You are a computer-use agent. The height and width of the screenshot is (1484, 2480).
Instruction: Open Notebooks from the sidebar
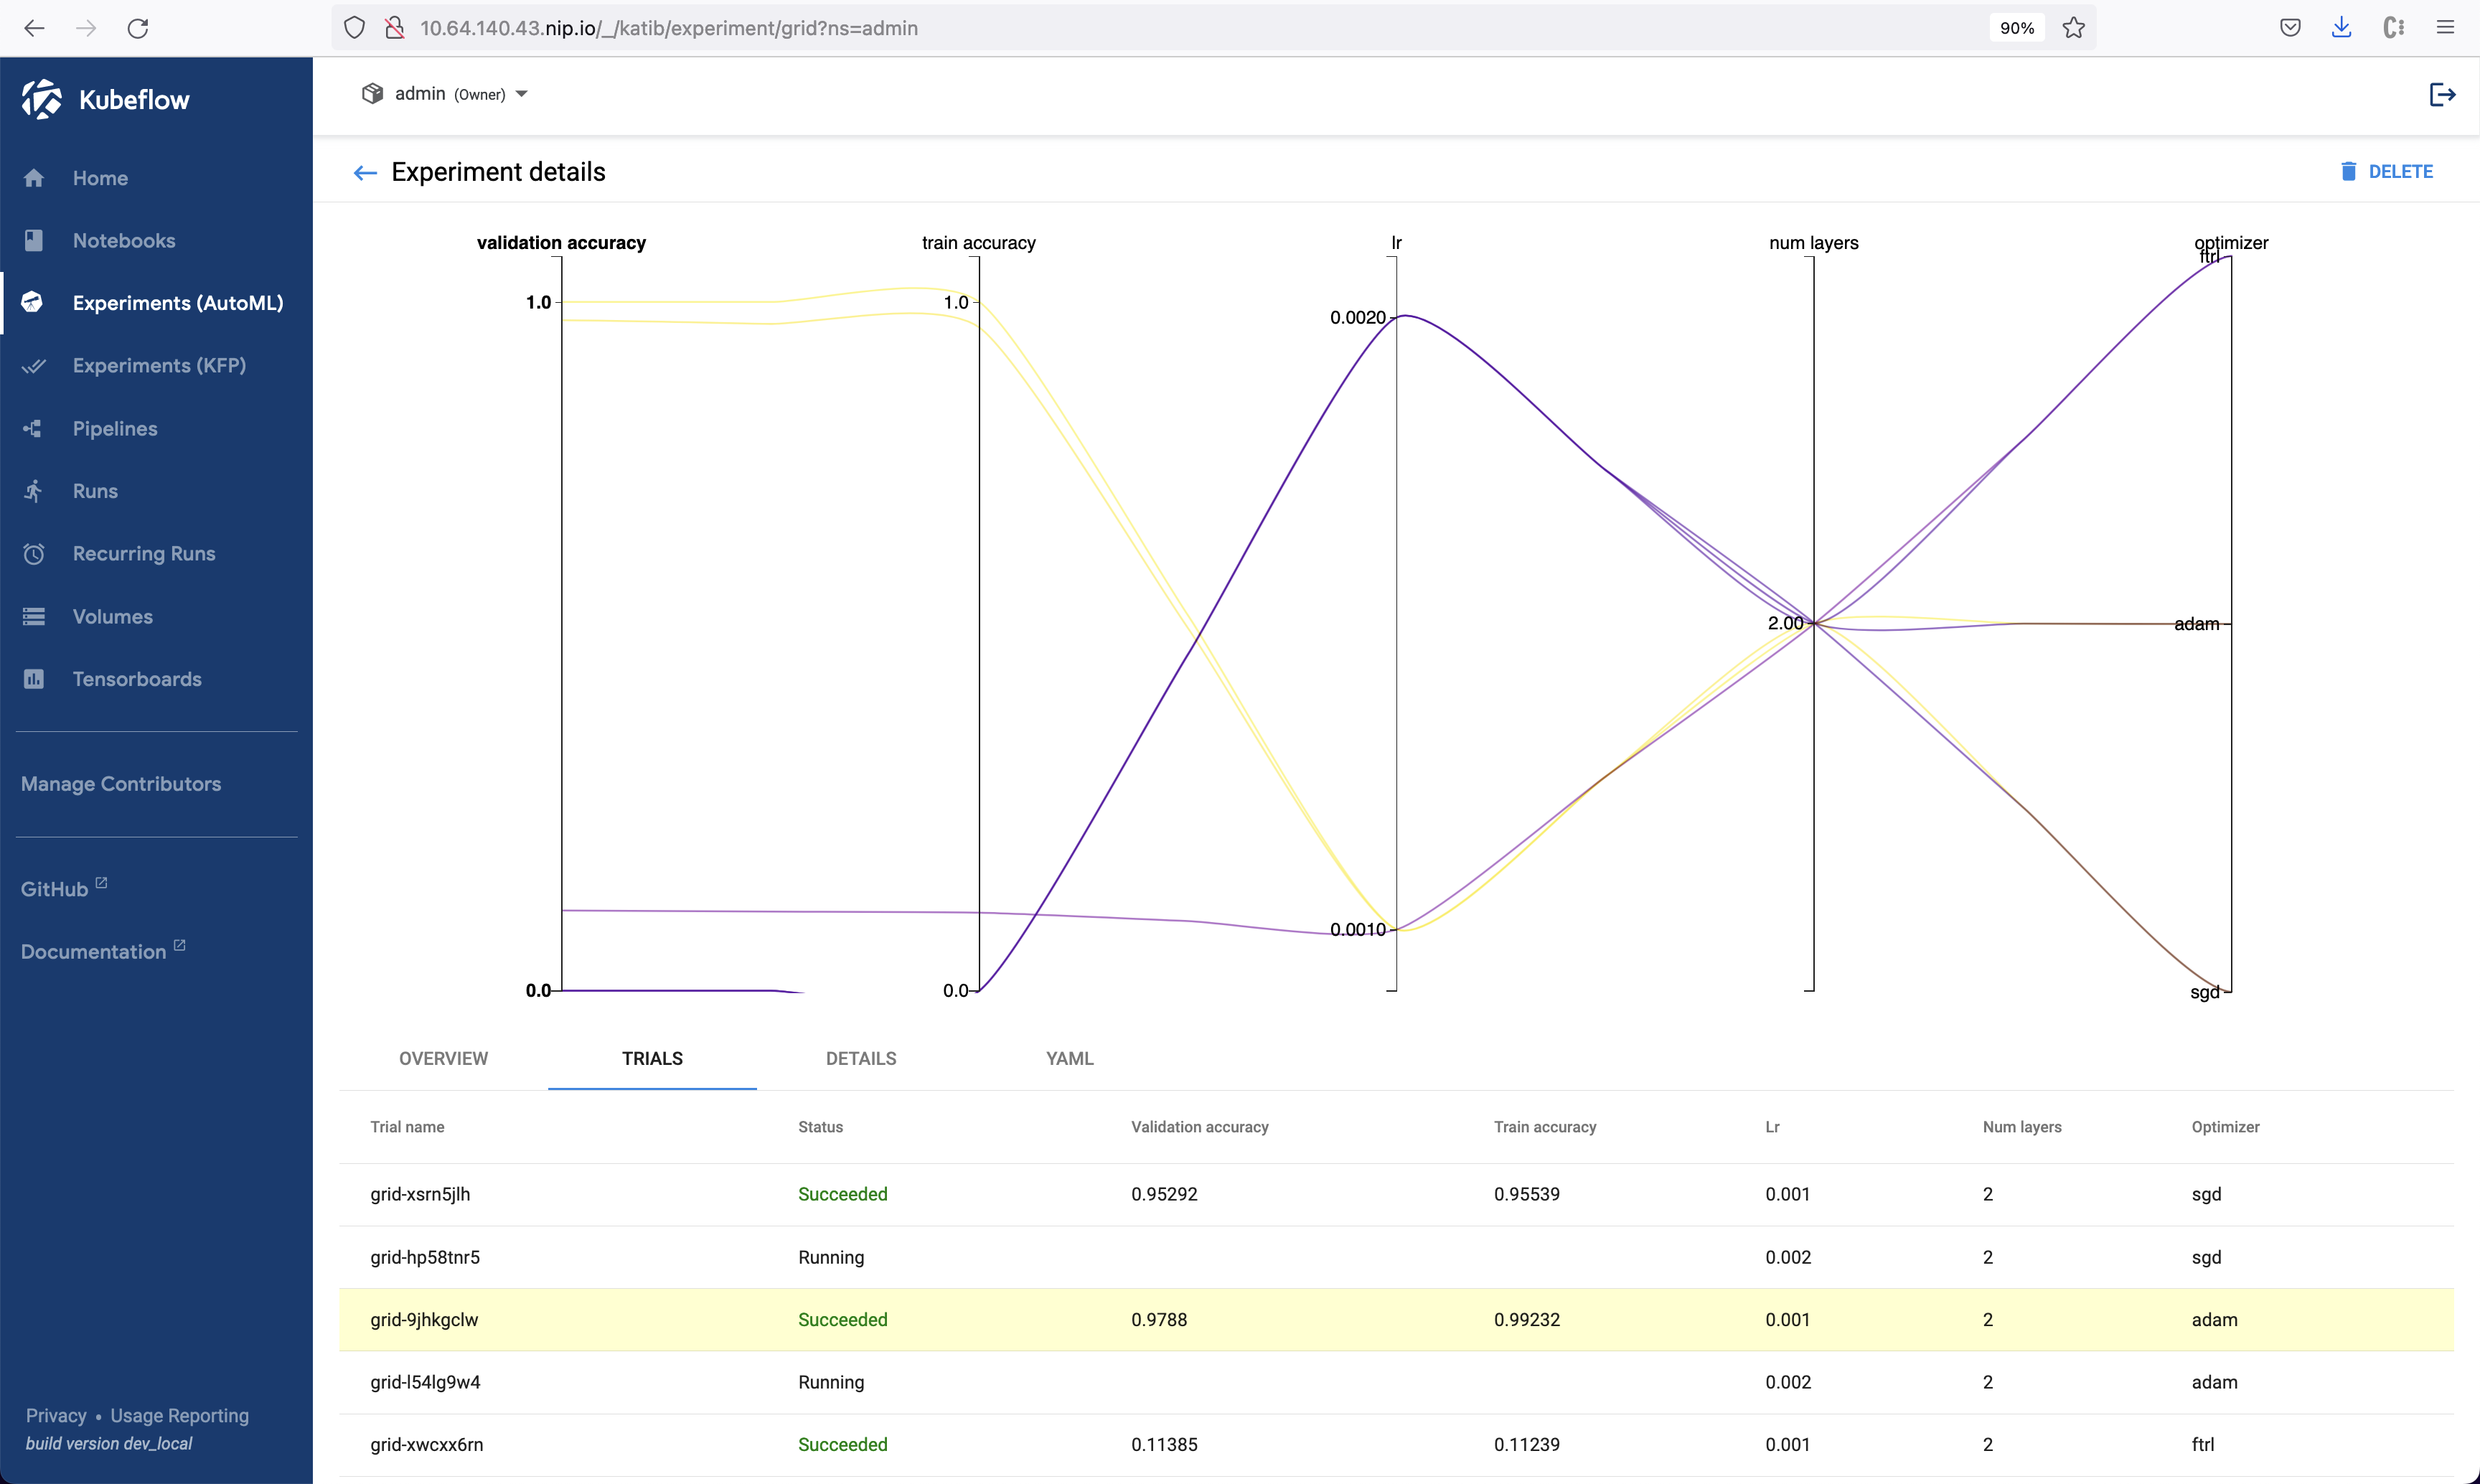point(123,240)
